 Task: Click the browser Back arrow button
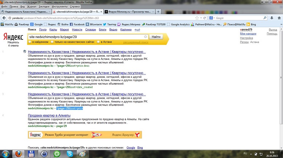click(4, 18)
